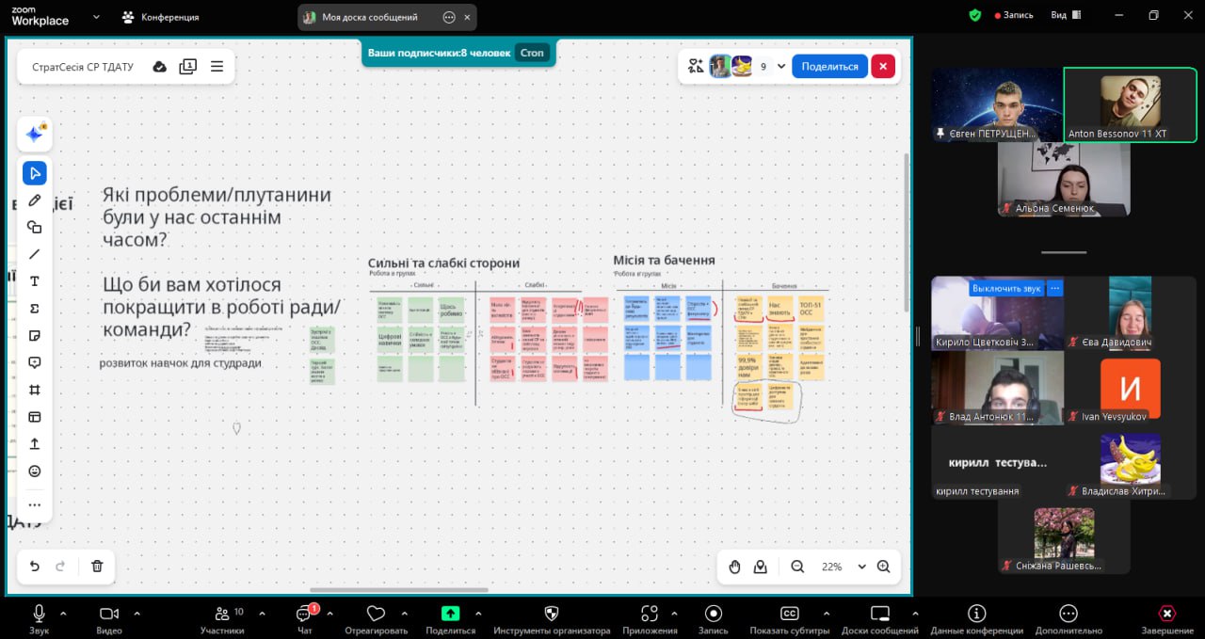The image size is (1205, 639).
Task: Zoom in the whiteboard
Action: click(883, 567)
